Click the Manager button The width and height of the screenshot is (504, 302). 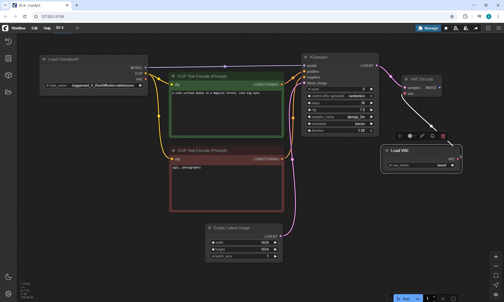[x=428, y=28]
